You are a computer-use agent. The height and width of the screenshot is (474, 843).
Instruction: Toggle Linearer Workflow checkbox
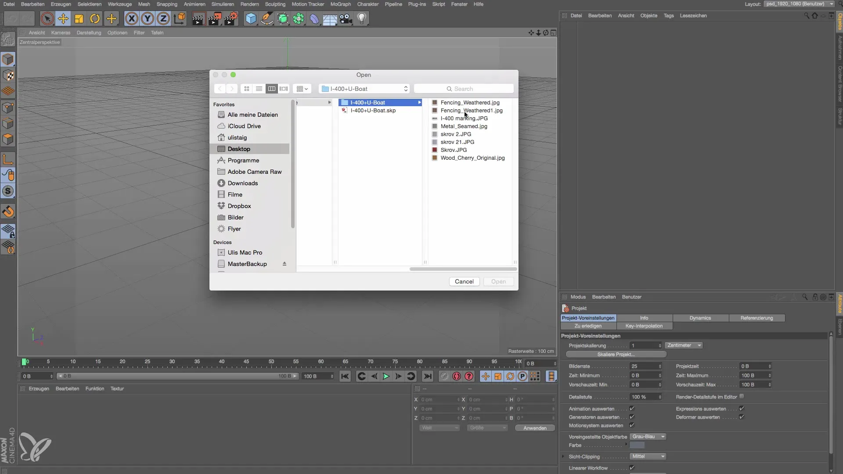(x=632, y=468)
